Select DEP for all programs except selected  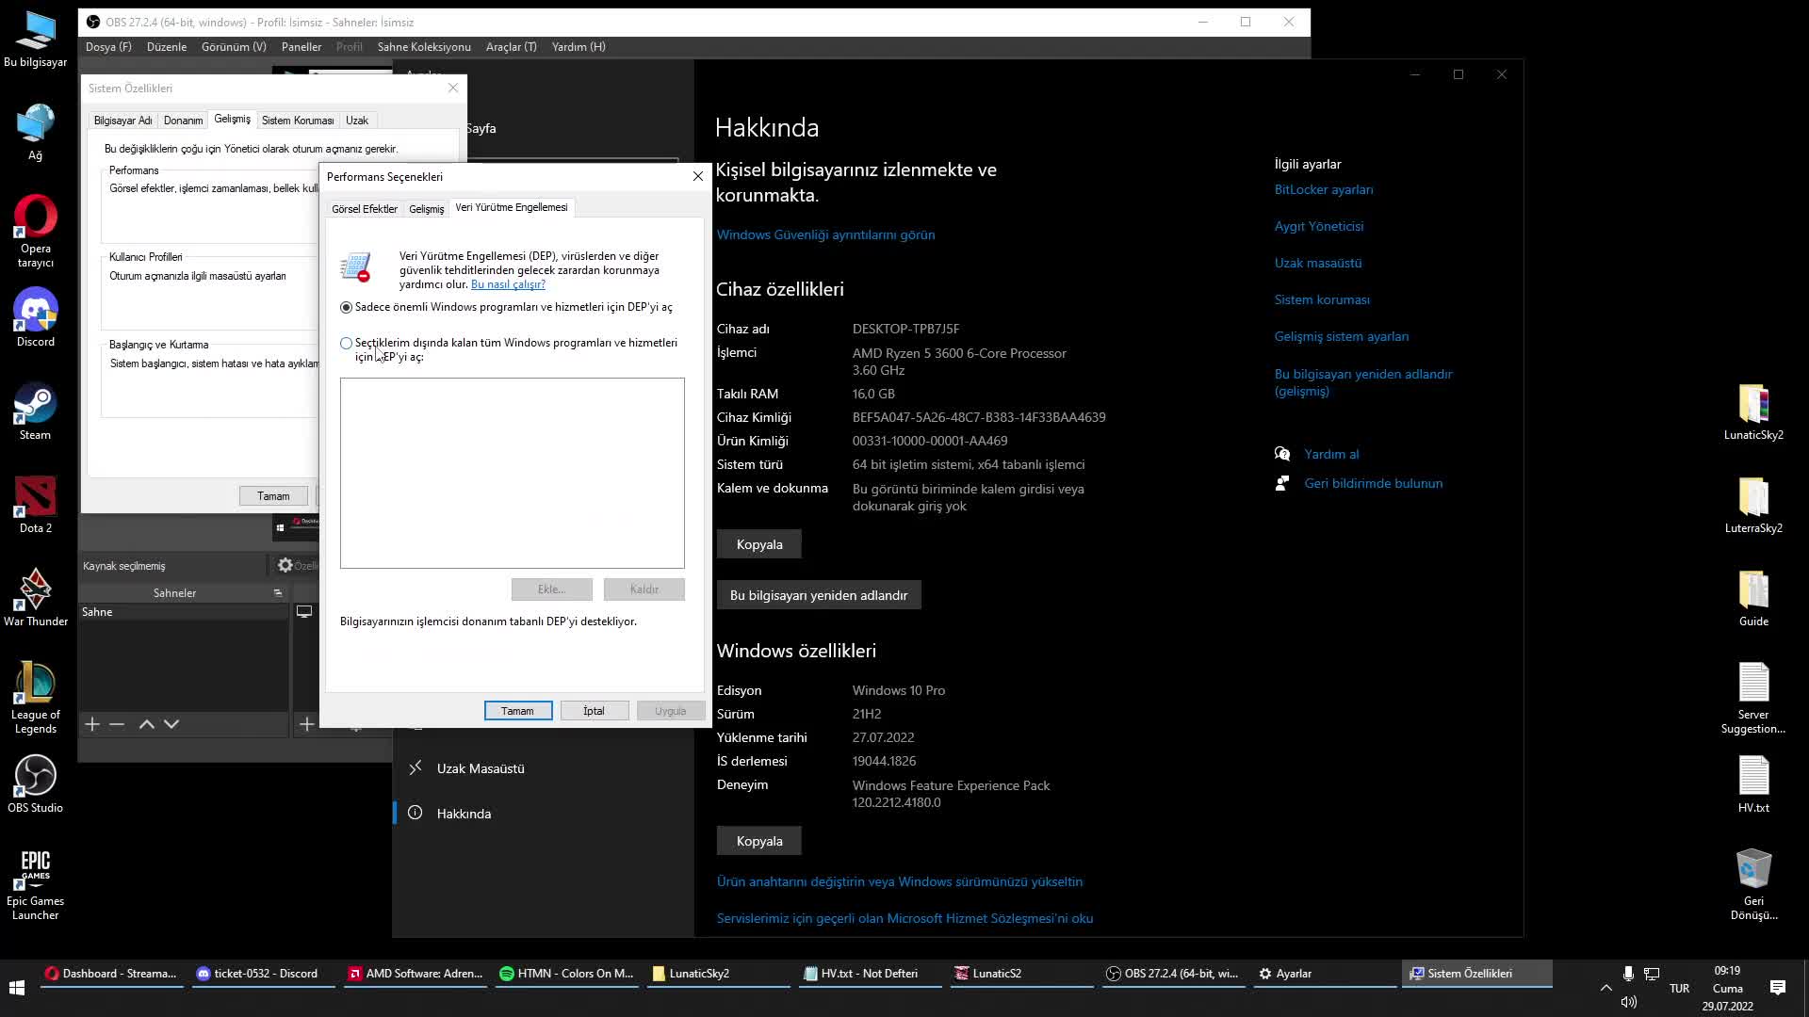click(347, 344)
